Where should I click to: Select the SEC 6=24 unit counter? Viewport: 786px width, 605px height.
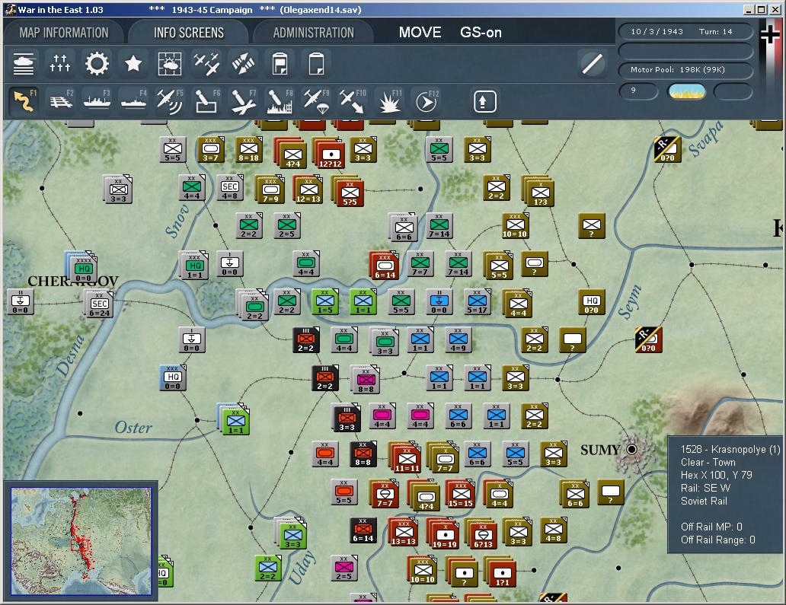tap(99, 305)
